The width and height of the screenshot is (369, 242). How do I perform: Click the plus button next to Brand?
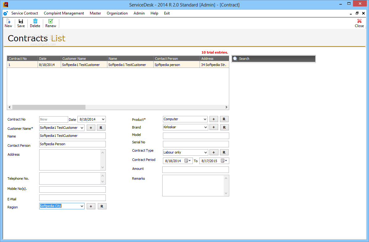click(x=214, y=127)
